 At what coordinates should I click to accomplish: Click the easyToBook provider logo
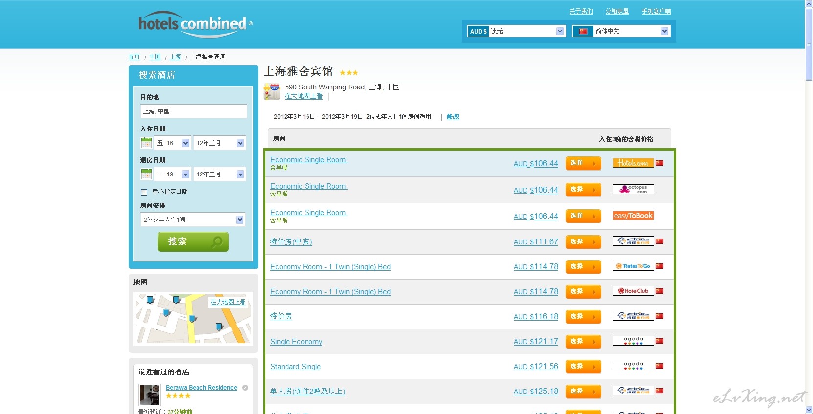633,216
